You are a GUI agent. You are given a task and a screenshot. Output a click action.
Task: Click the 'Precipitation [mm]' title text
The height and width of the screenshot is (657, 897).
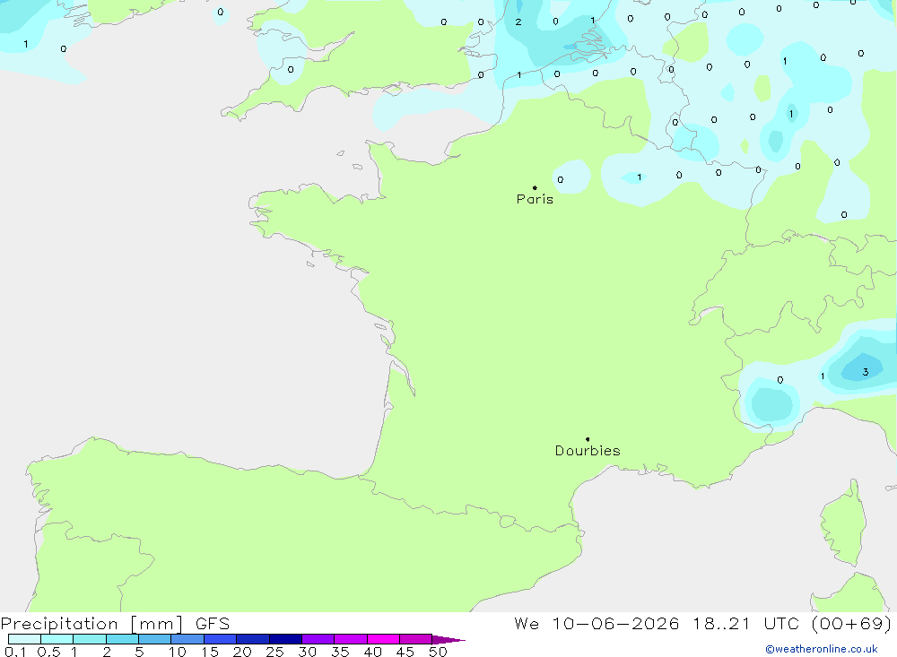91,623
